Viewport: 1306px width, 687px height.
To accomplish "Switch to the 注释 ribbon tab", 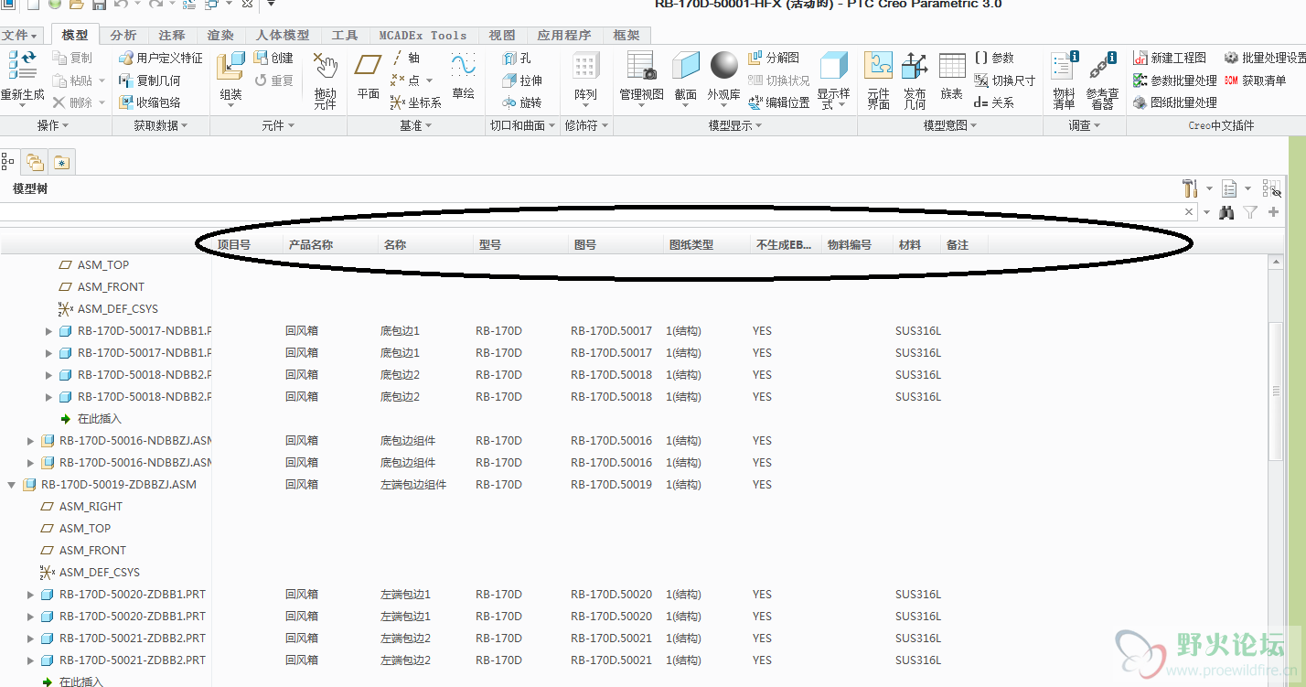I will click(x=172, y=36).
